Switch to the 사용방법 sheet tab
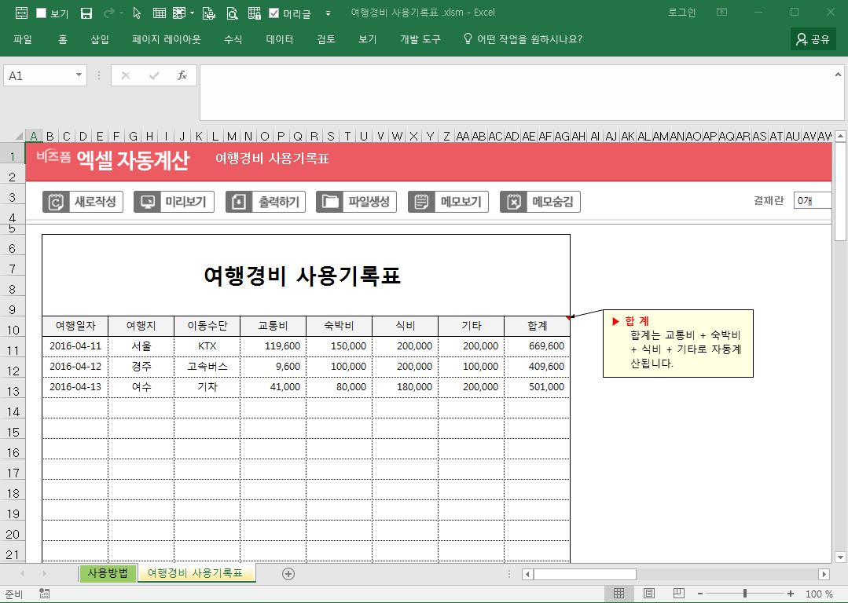The height and width of the screenshot is (603, 848). tap(108, 573)
